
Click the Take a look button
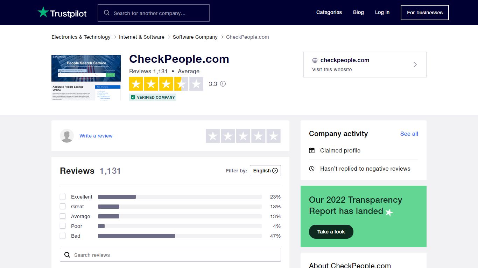(x=331, y=232)
